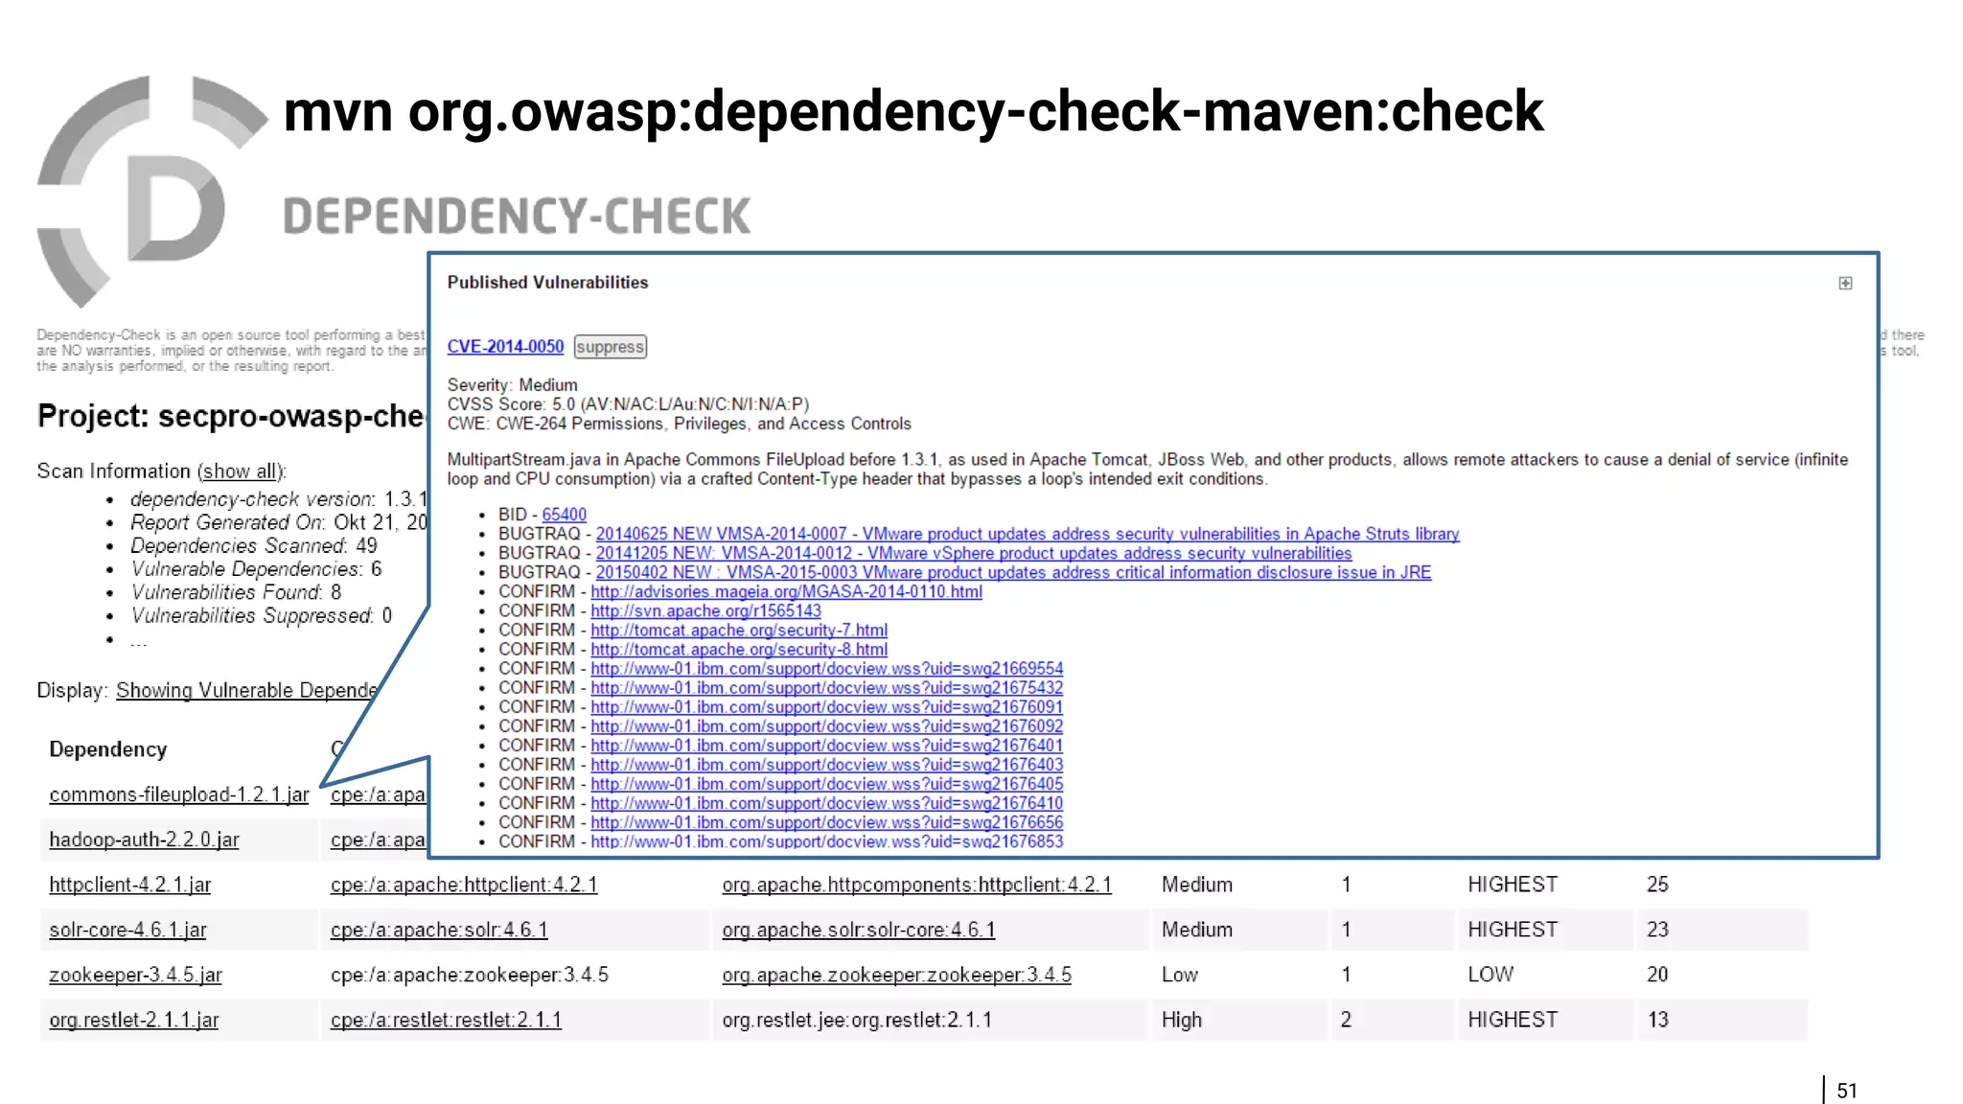Select the 'Vulnerable Dependencies: 6' line
Image resolution: width=1963 pixels, height=1104 pixels.
coord(257,569)
